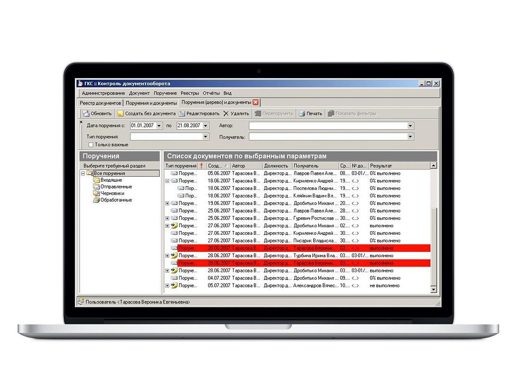Click the Обновить refresh icon
Viewport: 516px width, 384px height.
tap(86, 114)
